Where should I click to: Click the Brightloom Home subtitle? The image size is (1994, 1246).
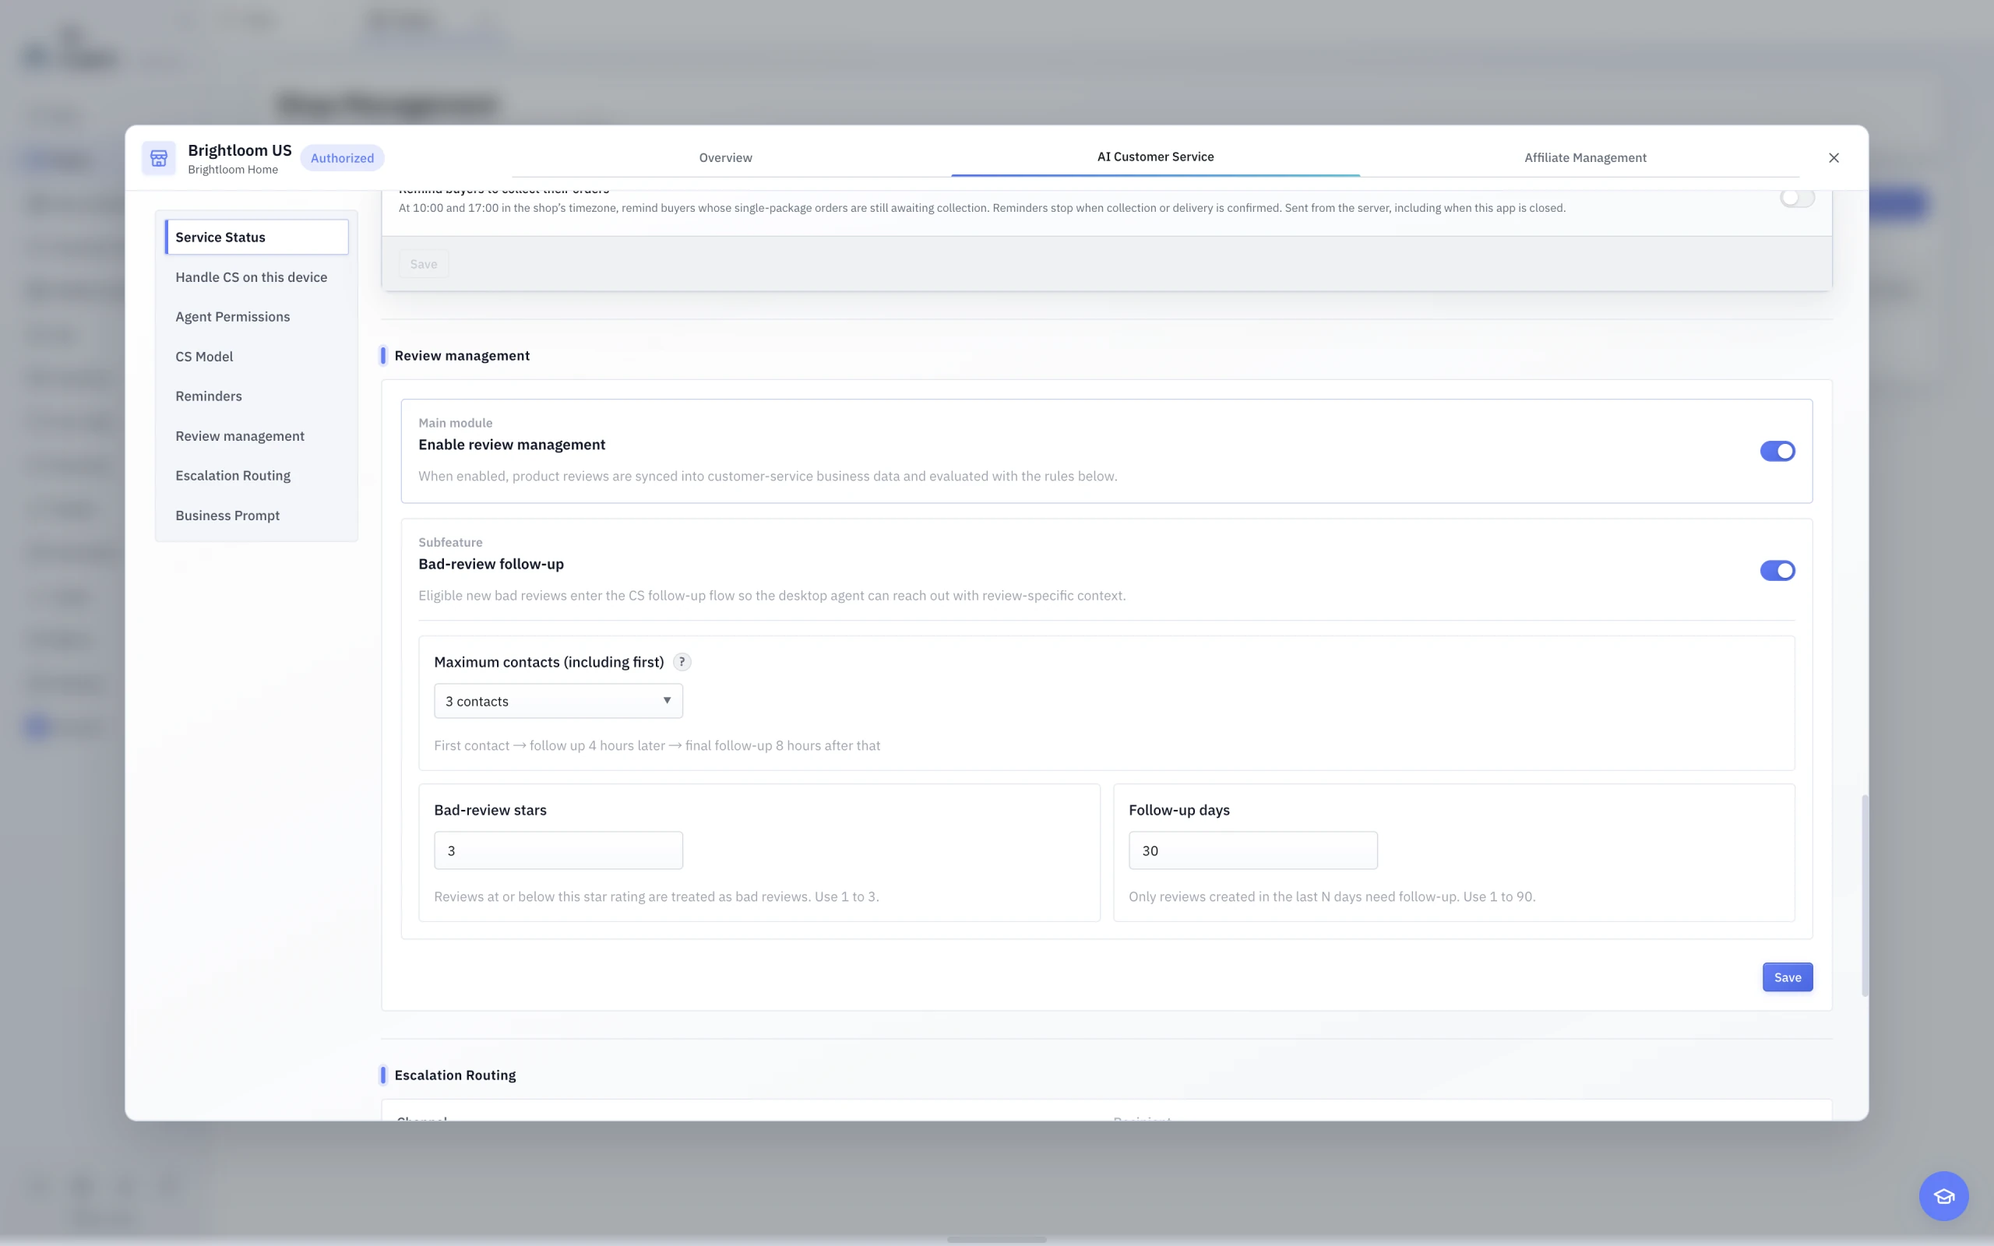pos(232,170)
